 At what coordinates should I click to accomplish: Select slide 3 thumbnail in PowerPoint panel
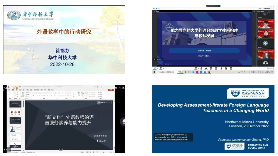(16, 121)
